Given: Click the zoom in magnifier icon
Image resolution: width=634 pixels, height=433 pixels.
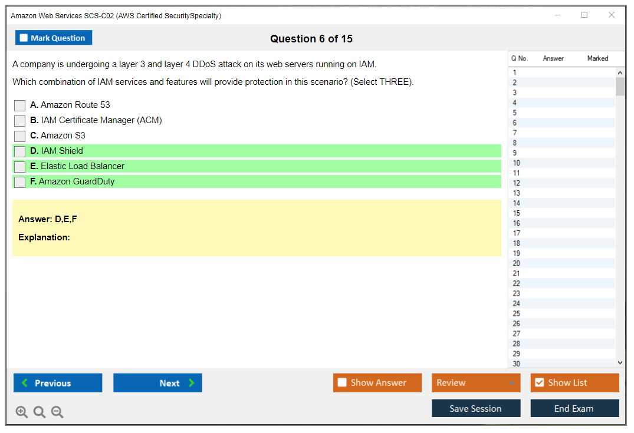Looking at the screenshot, I should tap(22, 412).
